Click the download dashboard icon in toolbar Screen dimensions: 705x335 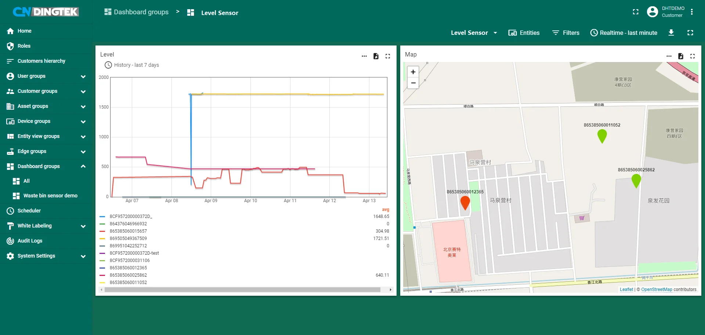click(671, 33)
